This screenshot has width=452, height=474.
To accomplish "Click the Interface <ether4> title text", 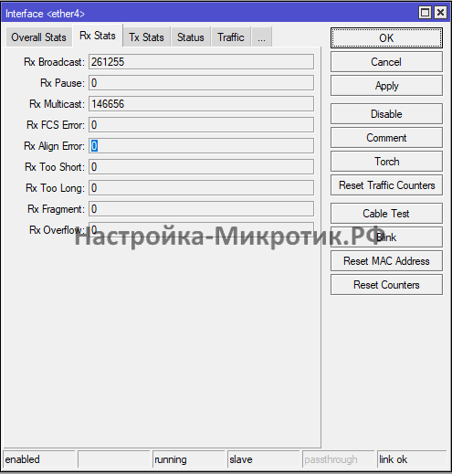I will pyautogui.click(x=45, y=14).
